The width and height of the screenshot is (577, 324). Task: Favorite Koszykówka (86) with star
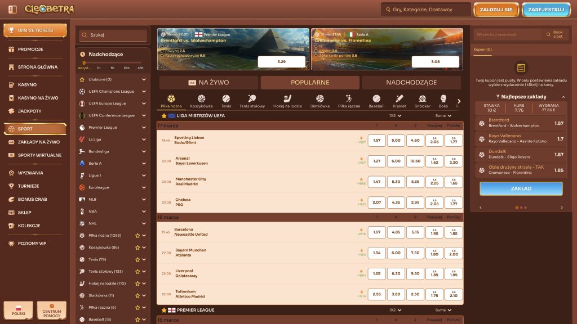click(x=137, y=247)
